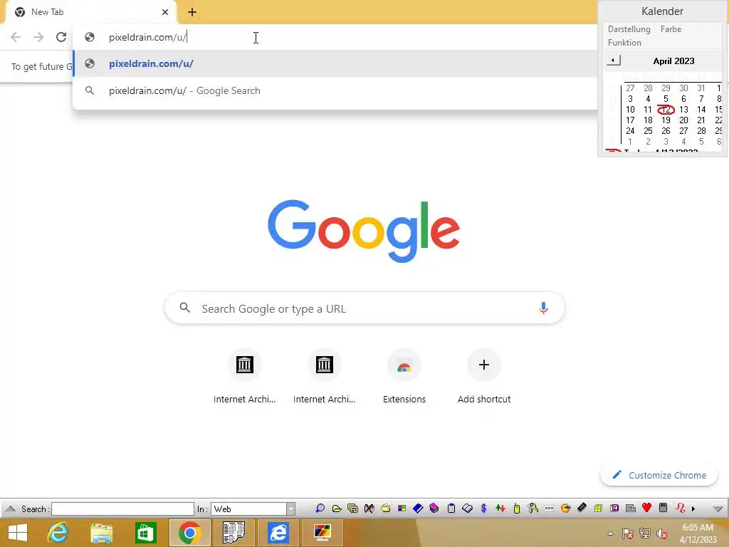The width and height of the screenshot is (729, 547).
Task: Click the open yellow folder toolbar icon
Action: coord(337,509)
